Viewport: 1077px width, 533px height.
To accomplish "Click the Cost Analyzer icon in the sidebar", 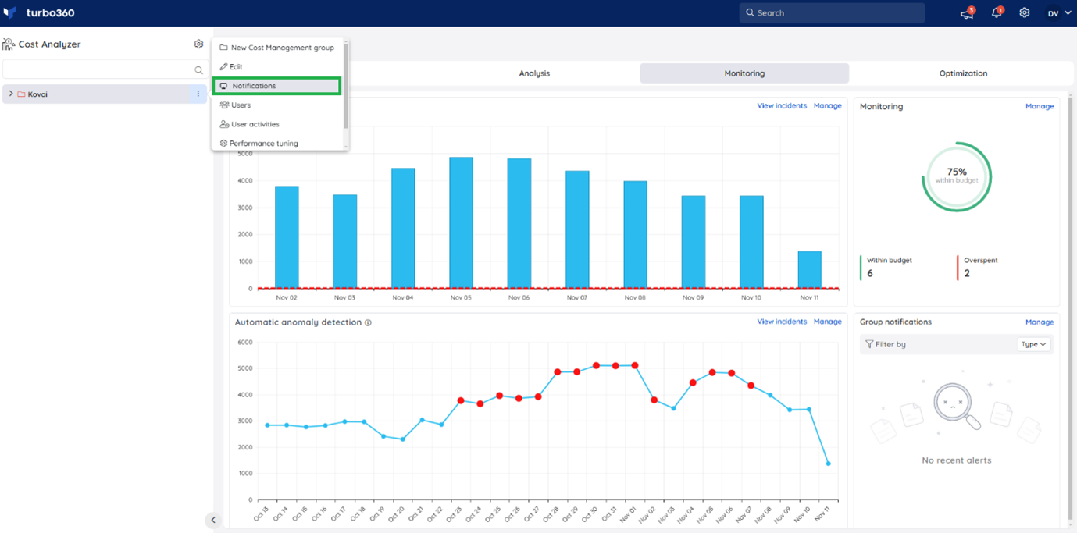I will point(9,44).
